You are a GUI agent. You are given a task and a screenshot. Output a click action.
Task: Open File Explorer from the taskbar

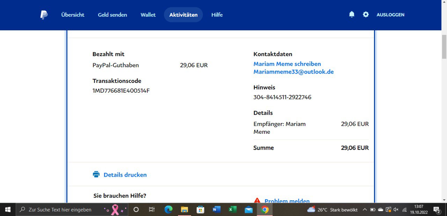[x=184, y=210]
